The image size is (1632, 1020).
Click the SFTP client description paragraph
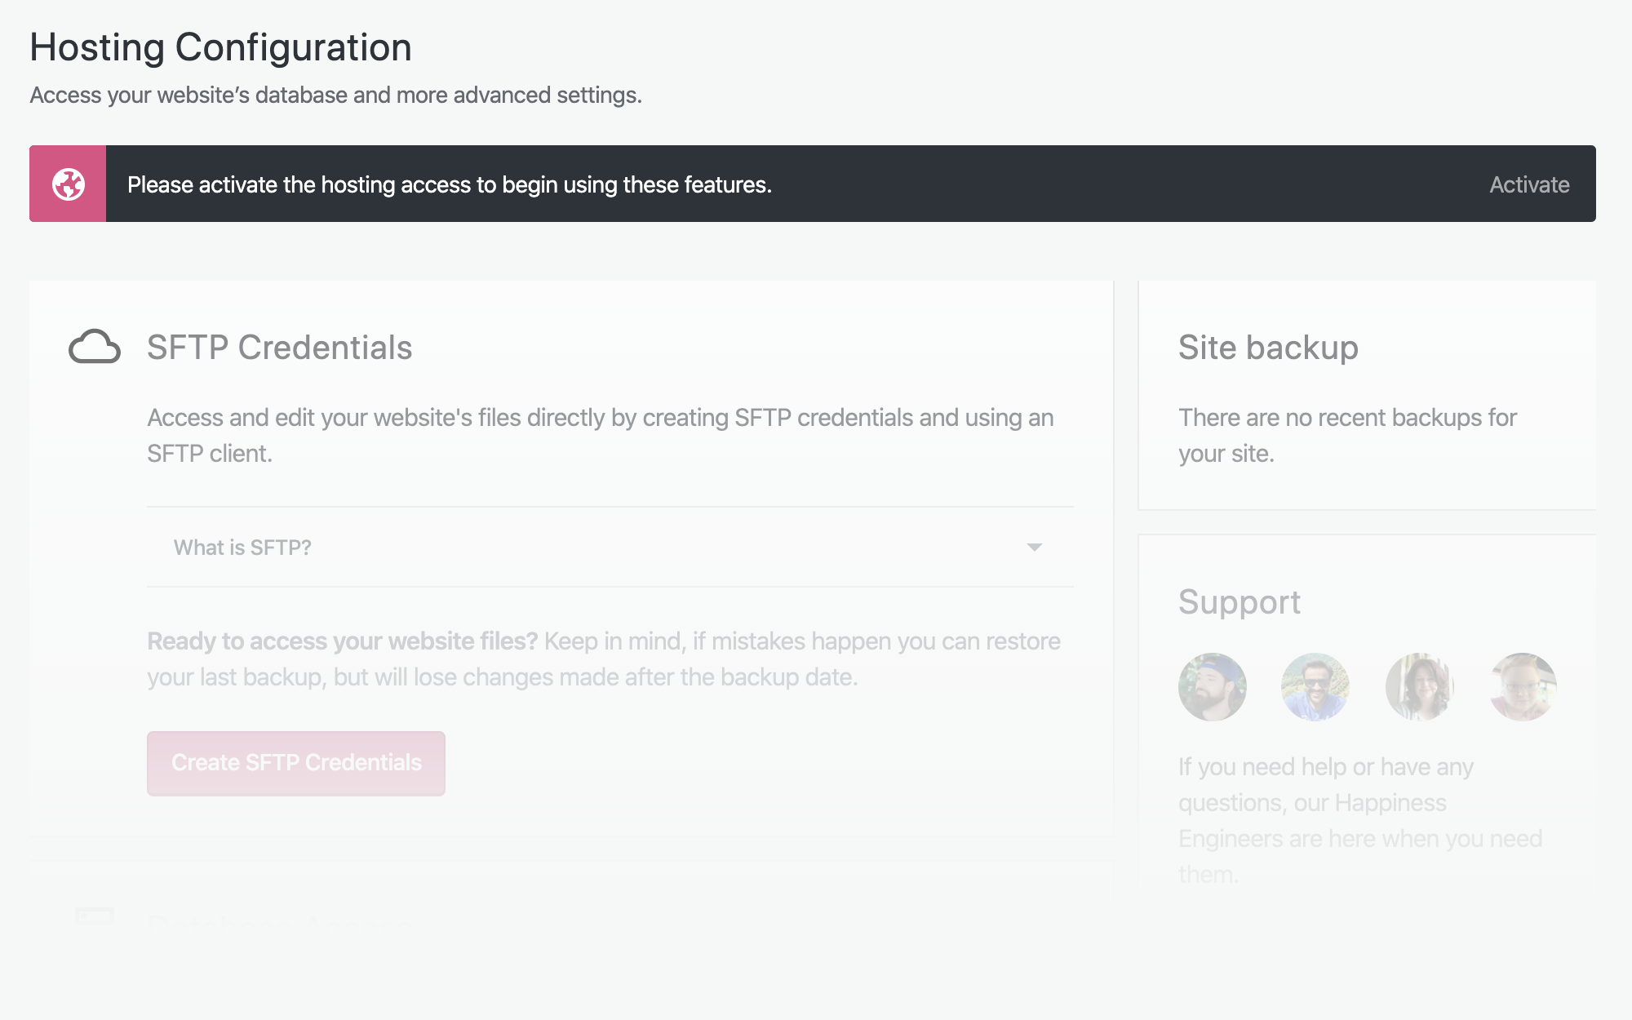pyautogui.click(x=600, y=436)
